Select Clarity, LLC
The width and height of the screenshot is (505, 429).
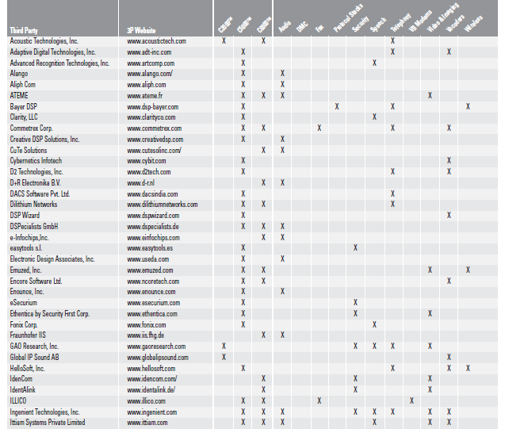coord(24,117)
